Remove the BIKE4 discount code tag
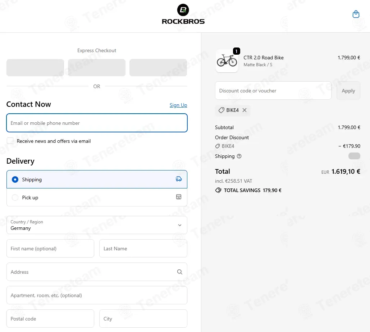 click(245, 110)
